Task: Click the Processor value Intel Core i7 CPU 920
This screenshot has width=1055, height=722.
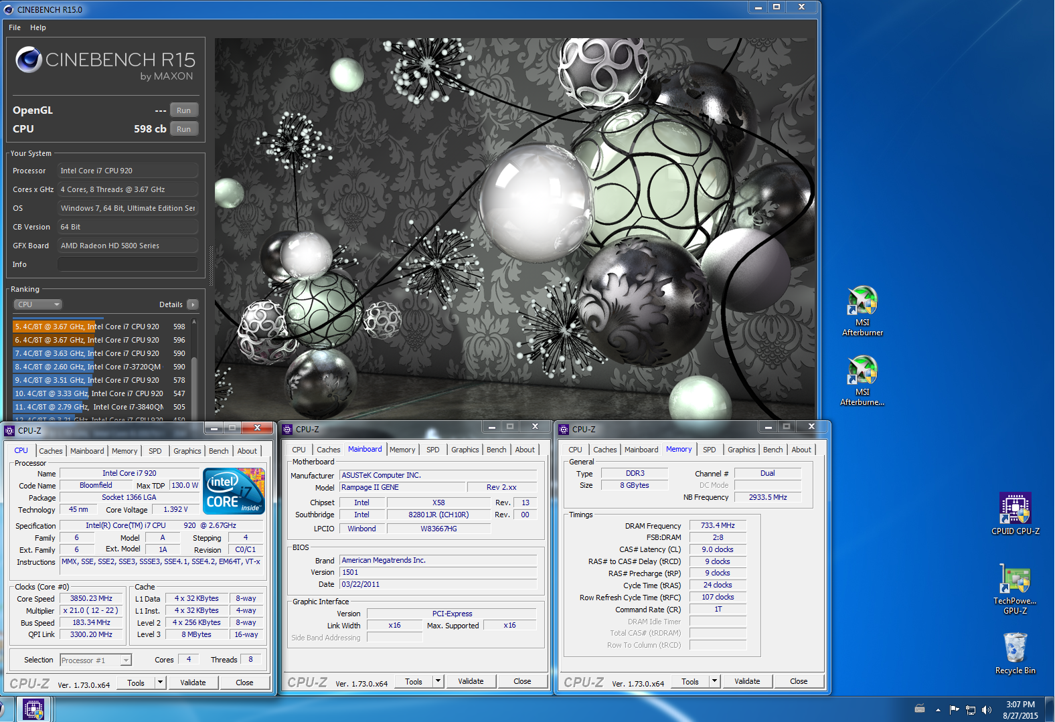Action: pyautogui.click(x=128, y=171)
